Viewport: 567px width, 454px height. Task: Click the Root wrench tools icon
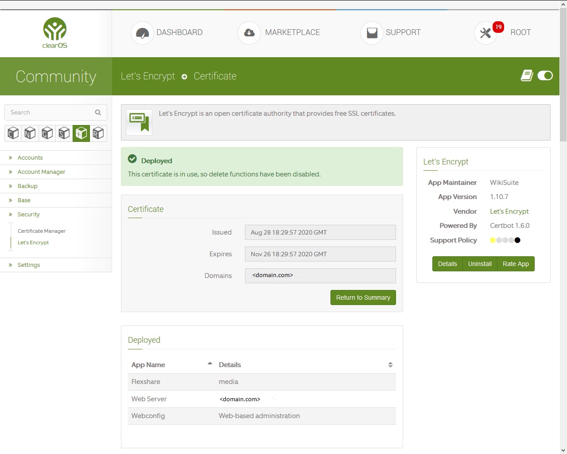485,33
